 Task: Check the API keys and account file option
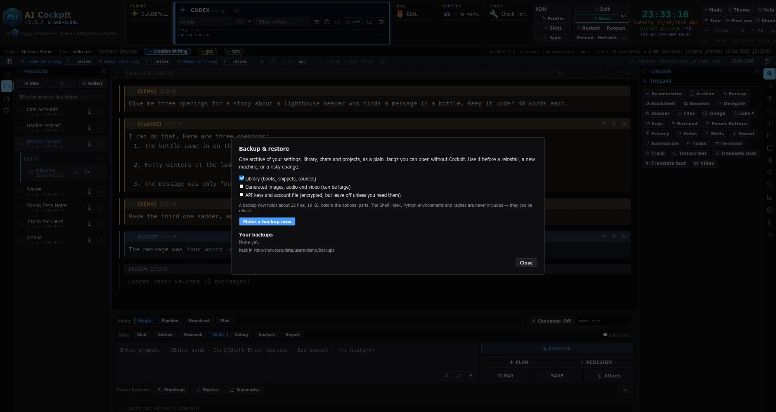tap(241, 195)
